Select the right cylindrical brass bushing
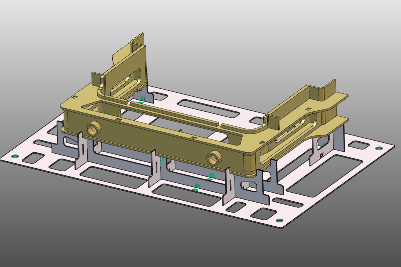 [214, 157]
